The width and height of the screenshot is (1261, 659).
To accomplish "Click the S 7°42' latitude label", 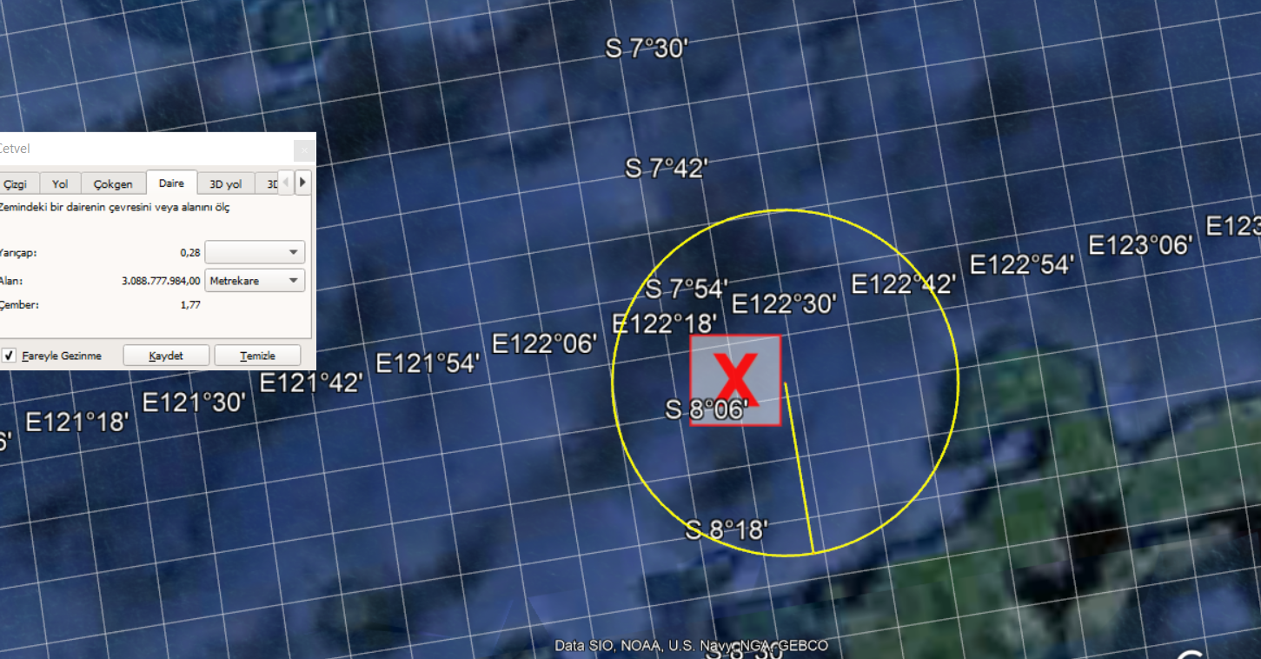I will click(x=667, y=169).
